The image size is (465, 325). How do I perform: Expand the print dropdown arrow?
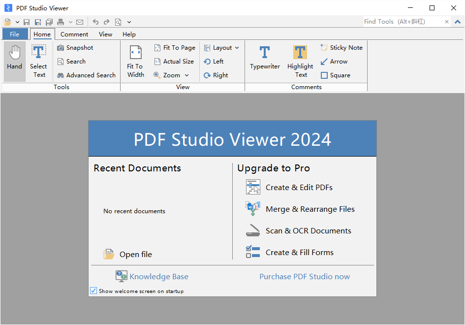[70, 22]
